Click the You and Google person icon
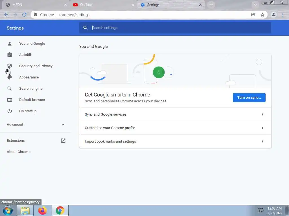Screen dimensions: 289x216 click(10, 44)
